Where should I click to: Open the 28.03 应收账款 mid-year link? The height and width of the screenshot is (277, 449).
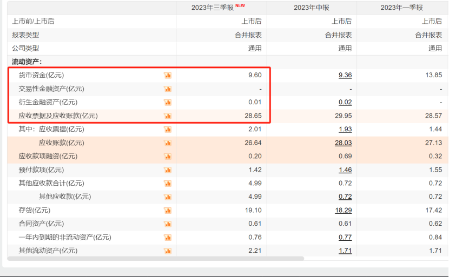[x=344, y=143]
